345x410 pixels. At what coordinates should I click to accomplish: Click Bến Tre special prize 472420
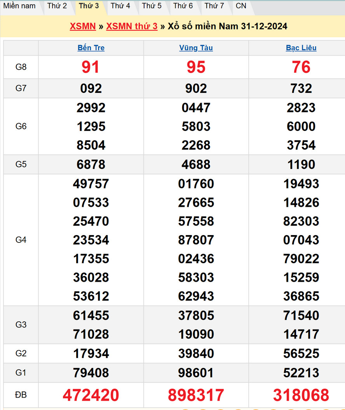coord(91,395)
